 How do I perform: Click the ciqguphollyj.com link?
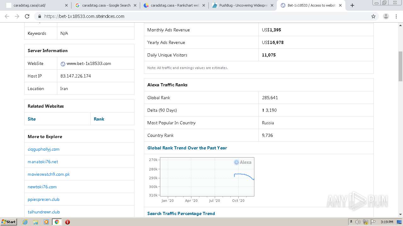click(x=43, y=149)
